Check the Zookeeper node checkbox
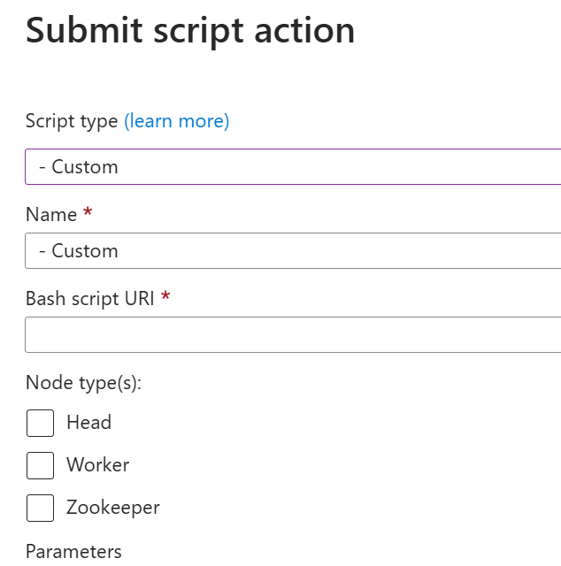 tap(40, 508)
